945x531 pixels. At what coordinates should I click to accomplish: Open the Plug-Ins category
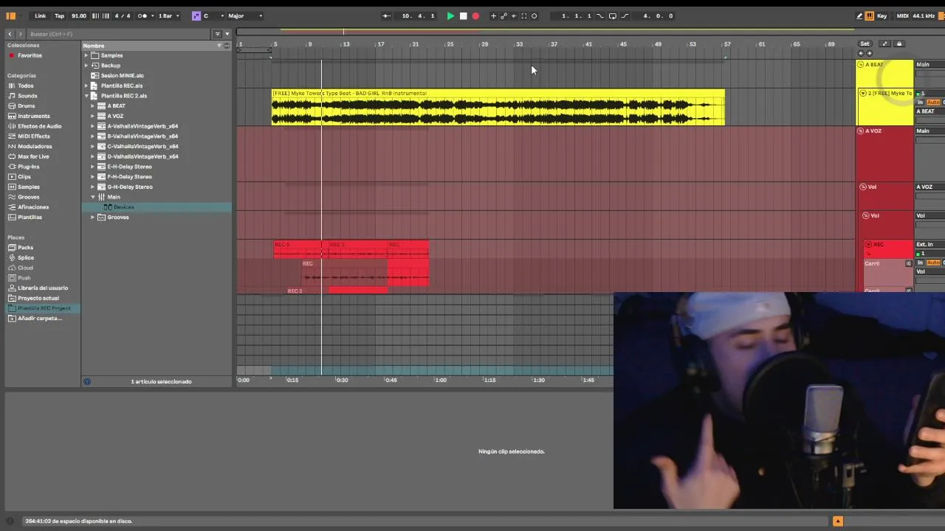coord(28,167)
